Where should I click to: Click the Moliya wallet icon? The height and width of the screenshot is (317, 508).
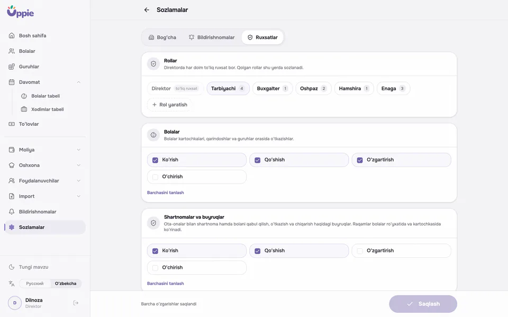point(12,150)
